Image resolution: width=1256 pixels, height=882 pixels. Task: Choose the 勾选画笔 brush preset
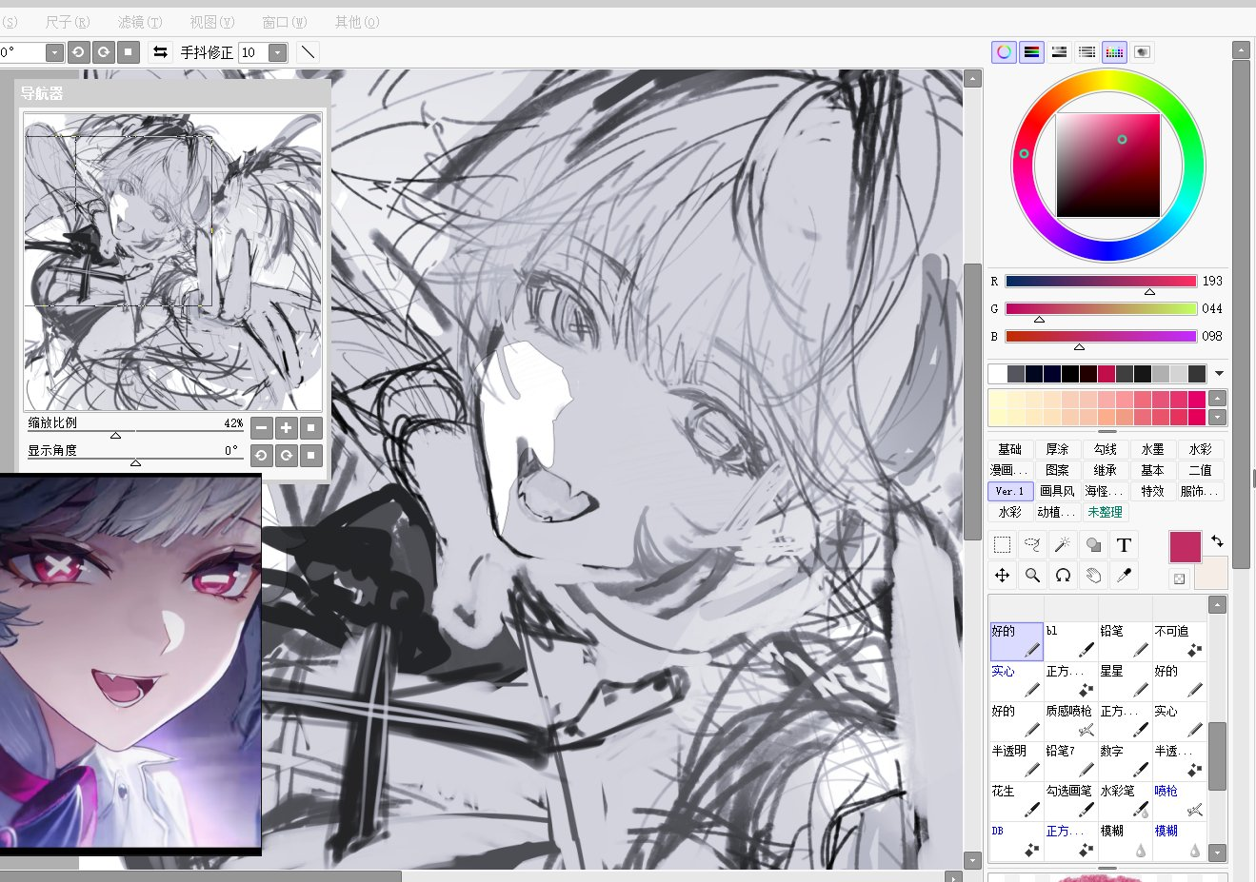click(x=1070, y=801)
